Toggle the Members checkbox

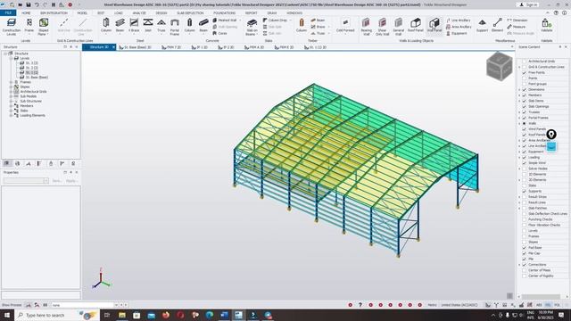pyautogui.click(x=525, y=95)
